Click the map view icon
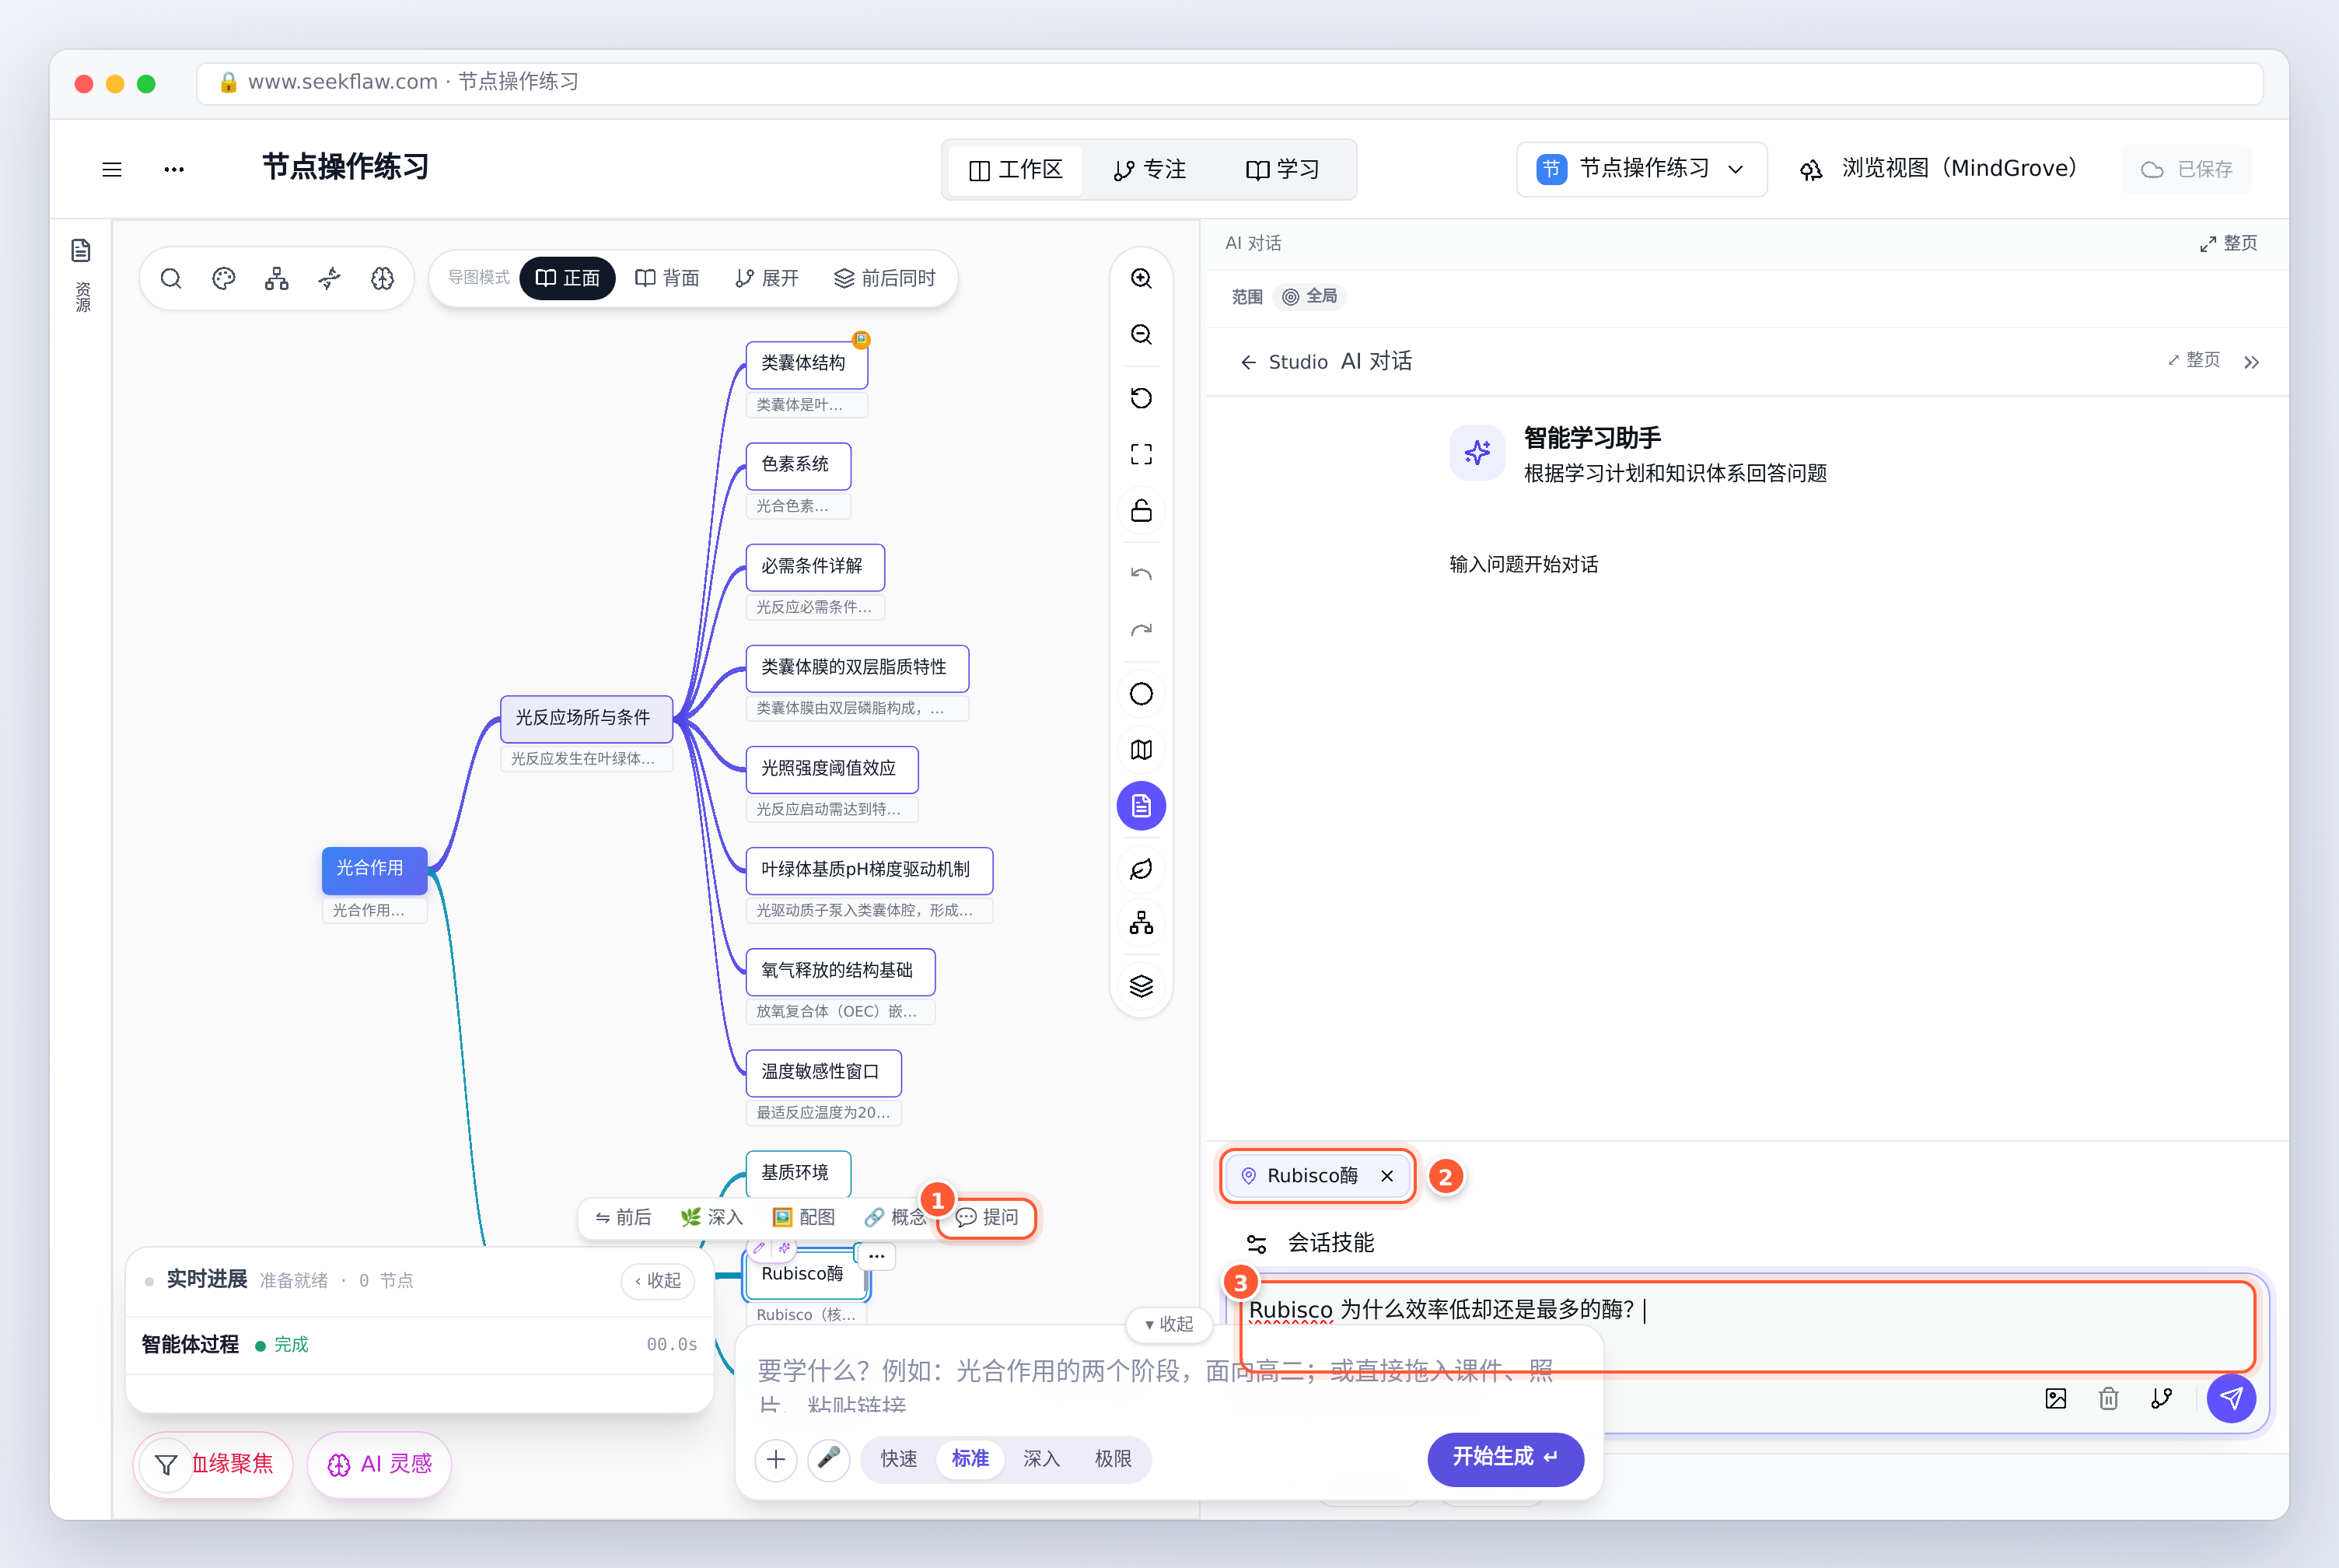Screen dimensions: 2339x1568 (1142, 750)
